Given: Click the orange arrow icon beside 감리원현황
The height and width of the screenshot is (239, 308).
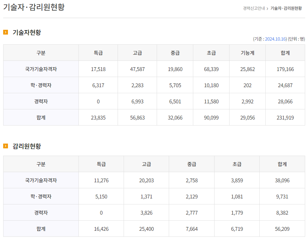Looking at the screenshot, I should pos(5,146).
